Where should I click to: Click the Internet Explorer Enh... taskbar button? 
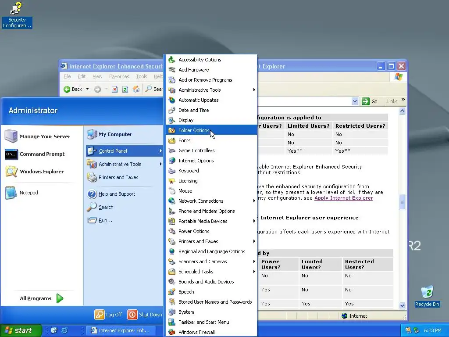click(x=121, y=330)
